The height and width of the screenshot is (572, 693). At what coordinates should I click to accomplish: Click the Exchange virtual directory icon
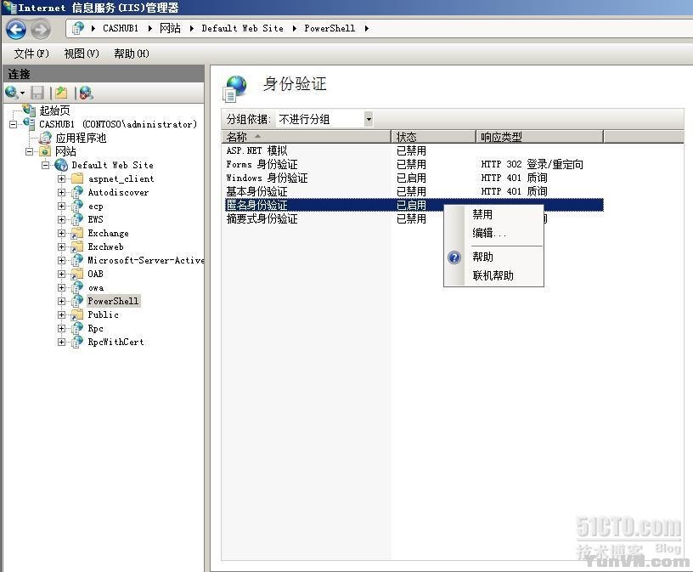[77, 233]
